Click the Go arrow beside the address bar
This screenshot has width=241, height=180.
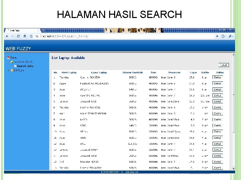(217, 36)
